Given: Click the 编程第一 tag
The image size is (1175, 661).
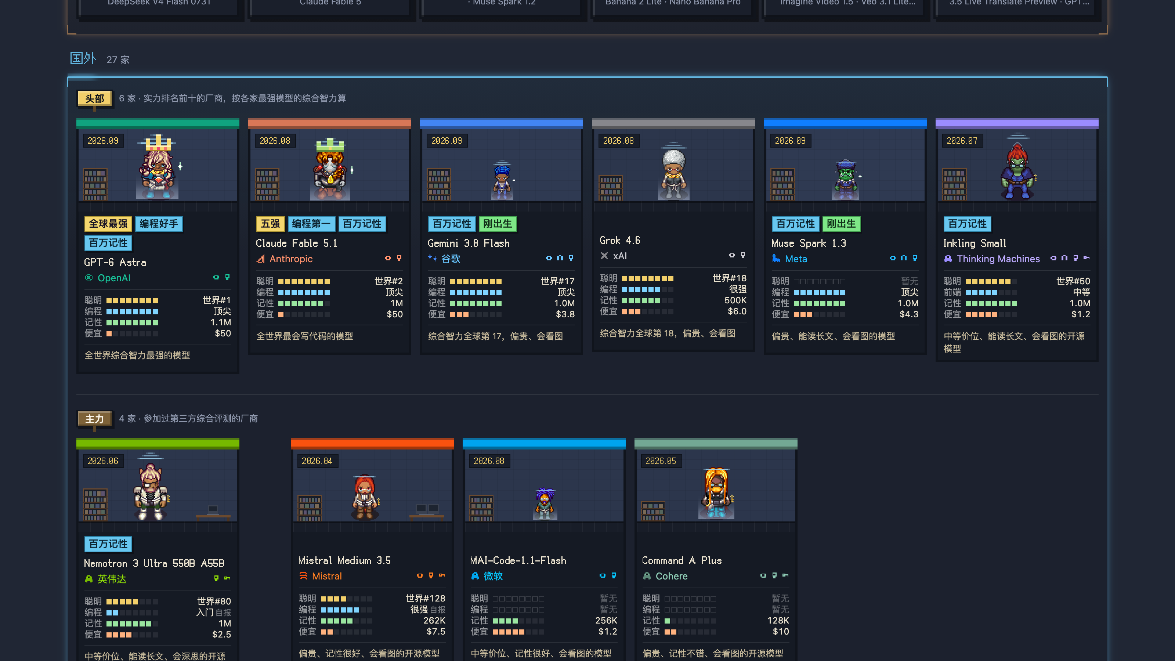Looking at the screenshot, I should [x=311, y=224].
